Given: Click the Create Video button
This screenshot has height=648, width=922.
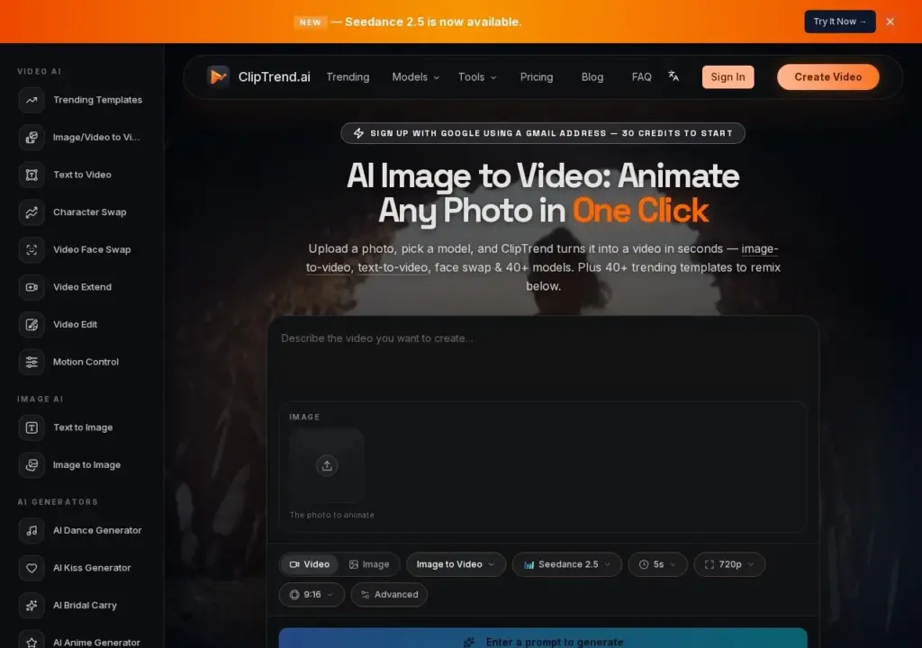Looking at the screenshot, I should (x=828, y=77).
